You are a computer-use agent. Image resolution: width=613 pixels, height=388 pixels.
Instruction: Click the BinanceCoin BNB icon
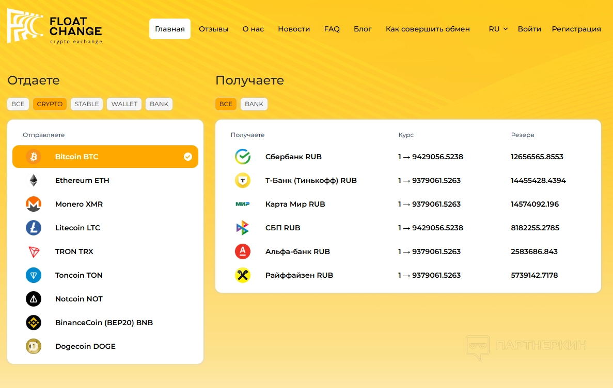[x=34, y=323]
